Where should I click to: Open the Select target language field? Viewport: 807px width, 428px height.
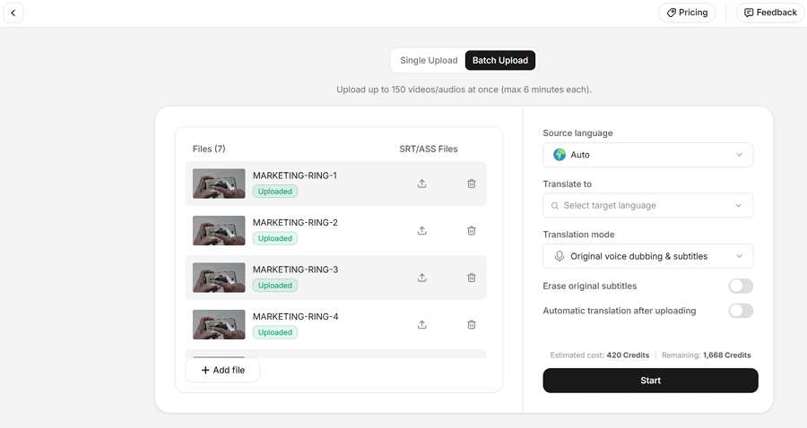tap(648, 206)
